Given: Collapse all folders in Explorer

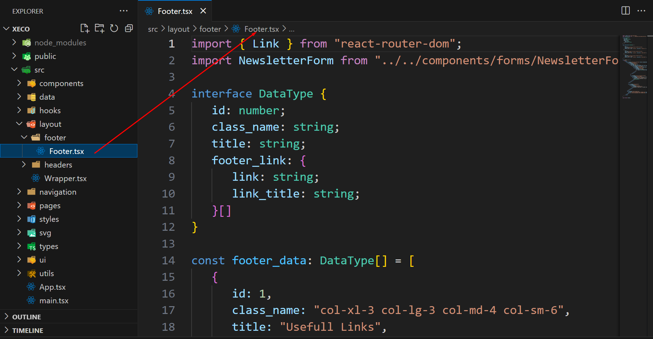Looking at the screenshot, I should (x=129, y=29).
